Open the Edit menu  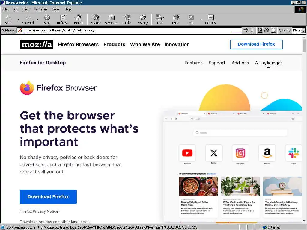(x=15, y=9)
